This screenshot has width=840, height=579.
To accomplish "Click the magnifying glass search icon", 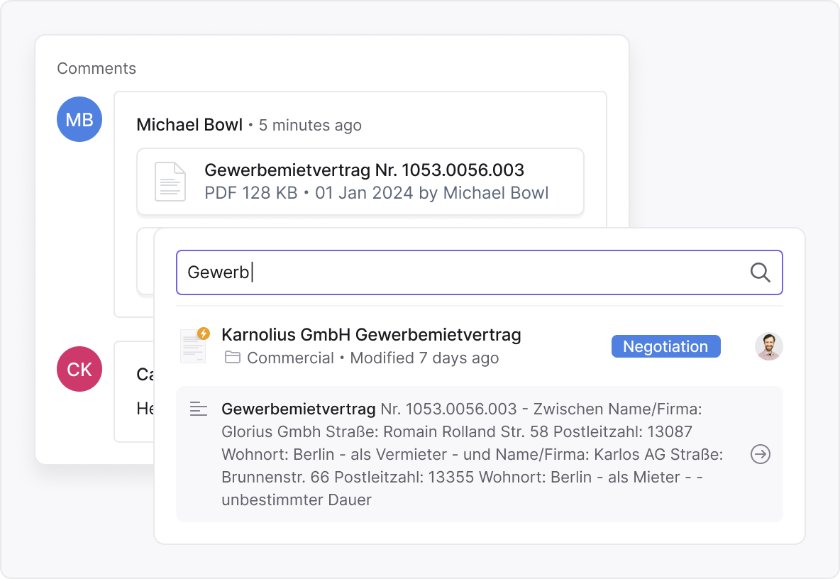I will [760, 272].
